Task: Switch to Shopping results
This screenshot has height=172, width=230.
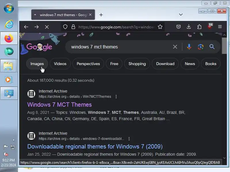Action: pos(137,64)
